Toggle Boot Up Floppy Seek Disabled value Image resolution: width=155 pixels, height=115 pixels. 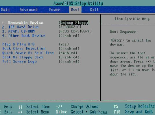[x=69, y=57]
